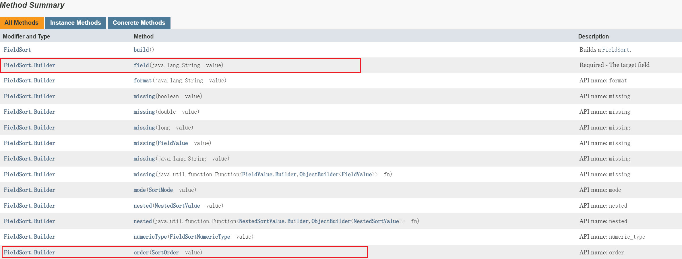682x259 pixels.
Task: Open the missing(double value) method link
Action: (144, 112)
